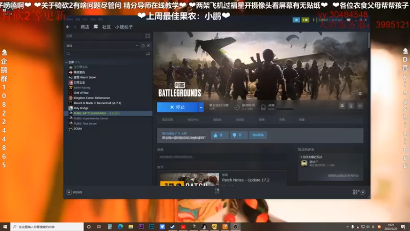410x231 pixels.
Task: Open the 库 (Library) tab
Action: [96, 27]
